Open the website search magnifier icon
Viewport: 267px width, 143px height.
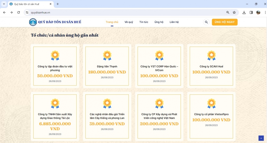pyautogui.click(x=206, y=22)
